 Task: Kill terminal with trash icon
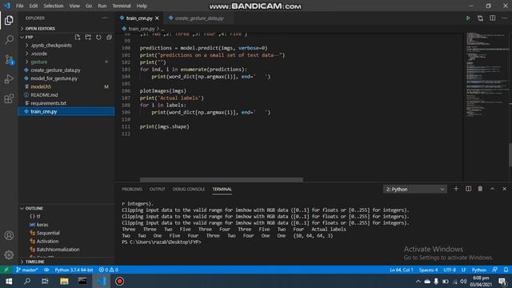480,189
